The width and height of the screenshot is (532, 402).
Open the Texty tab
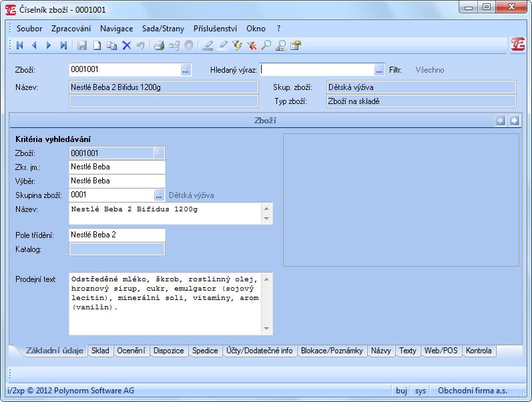[x=407, y=351]
